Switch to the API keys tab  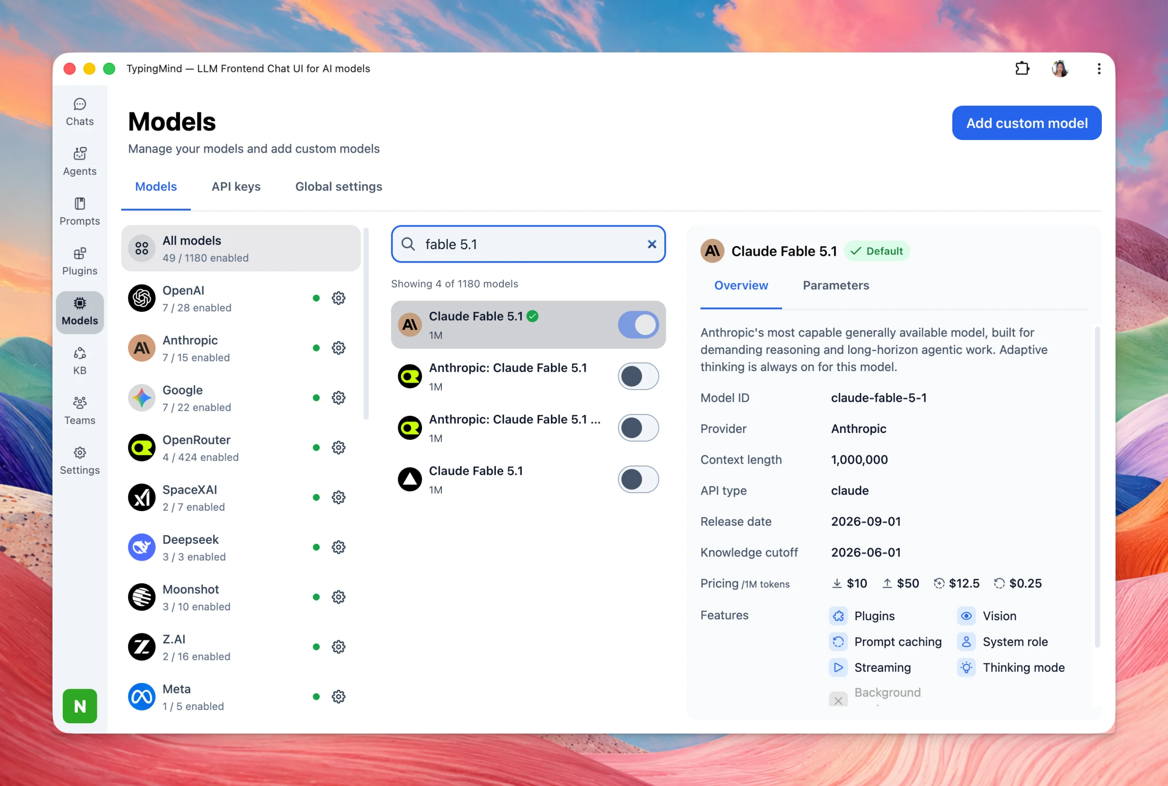(x=236, y=186)
